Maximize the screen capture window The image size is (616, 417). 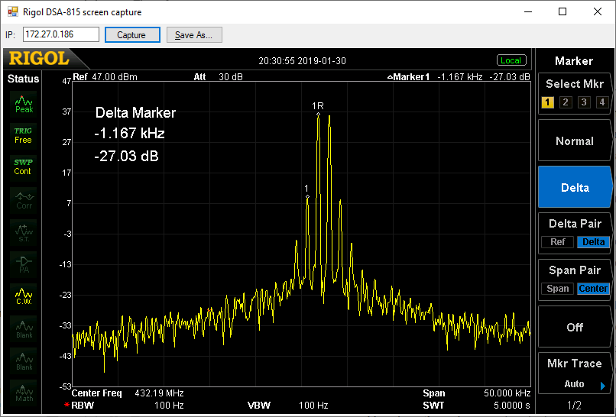coord(563,11)
